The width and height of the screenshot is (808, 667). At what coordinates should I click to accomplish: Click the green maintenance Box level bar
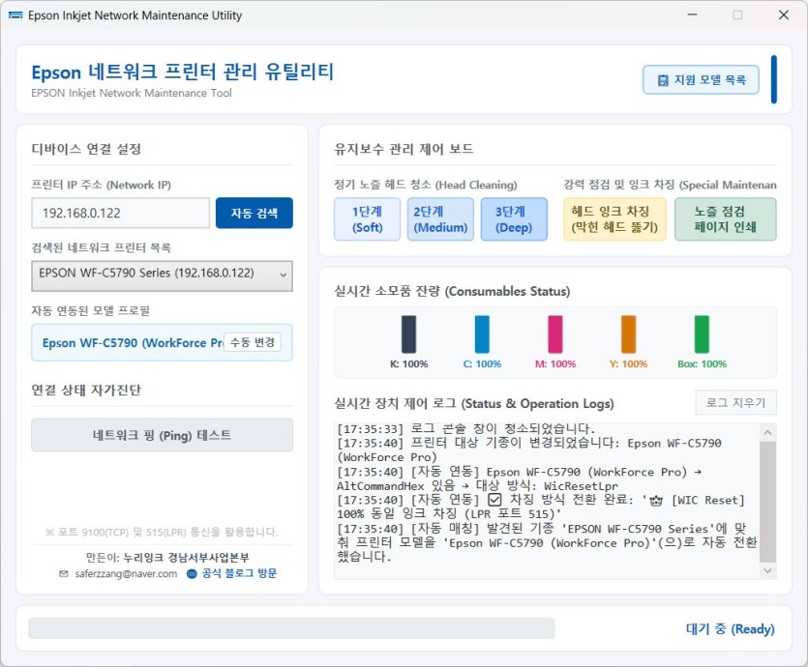702,334
